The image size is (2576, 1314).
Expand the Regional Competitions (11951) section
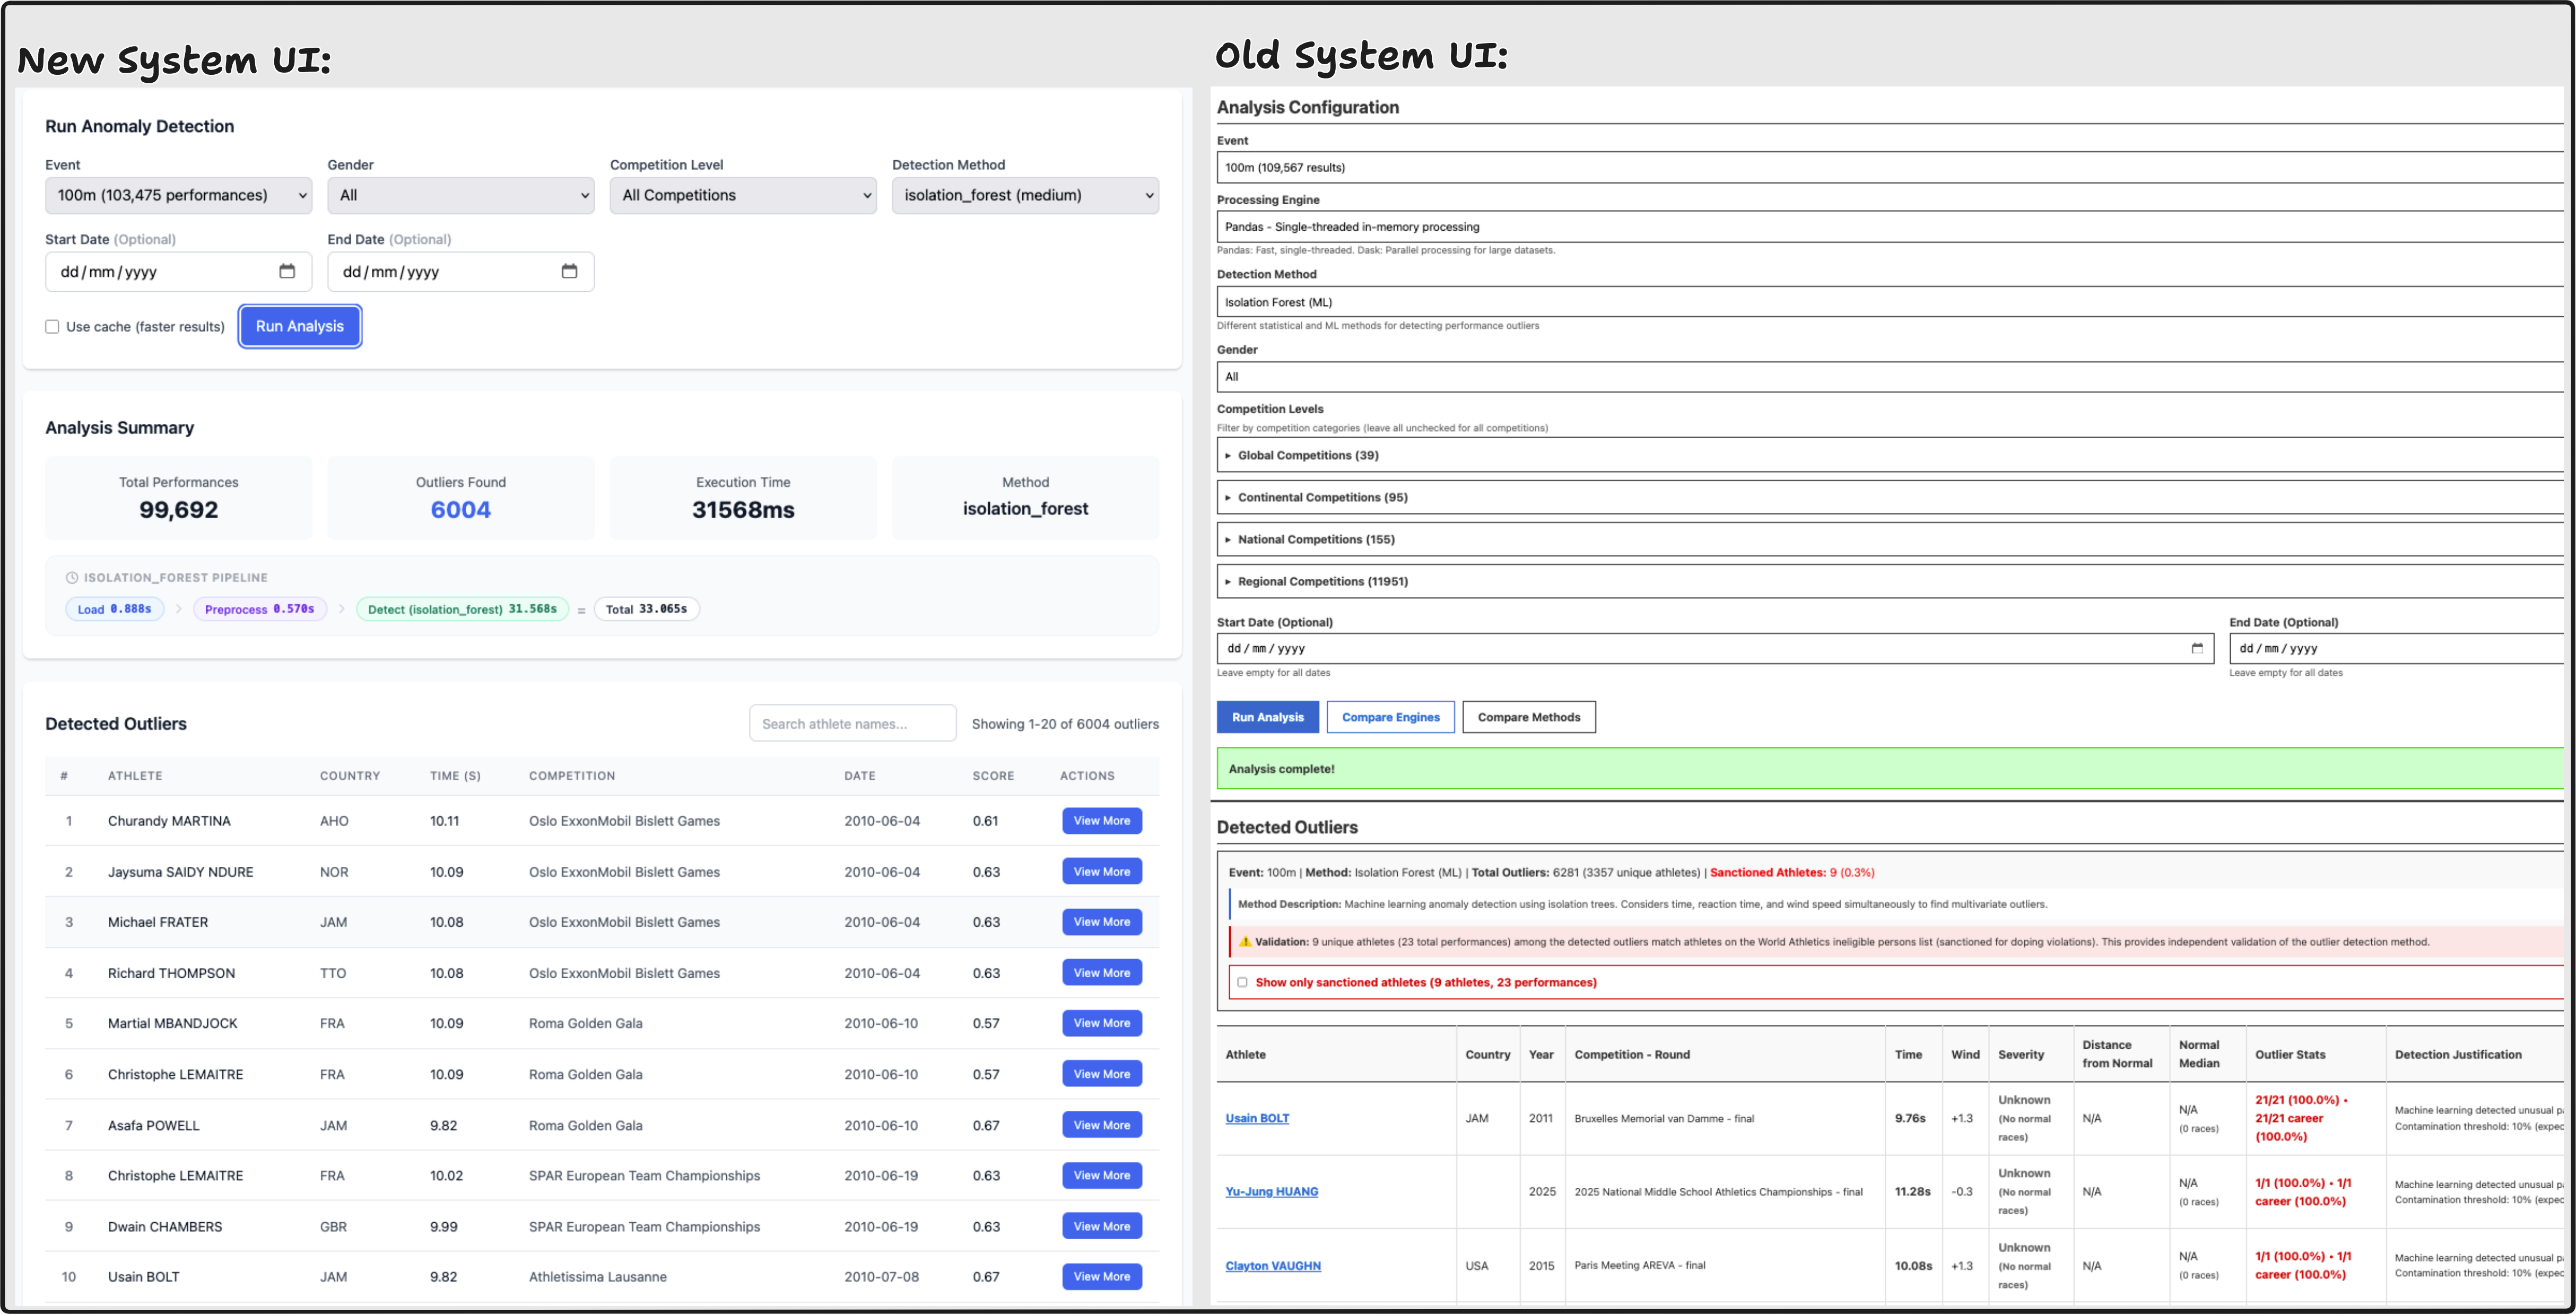[1890, 581]
